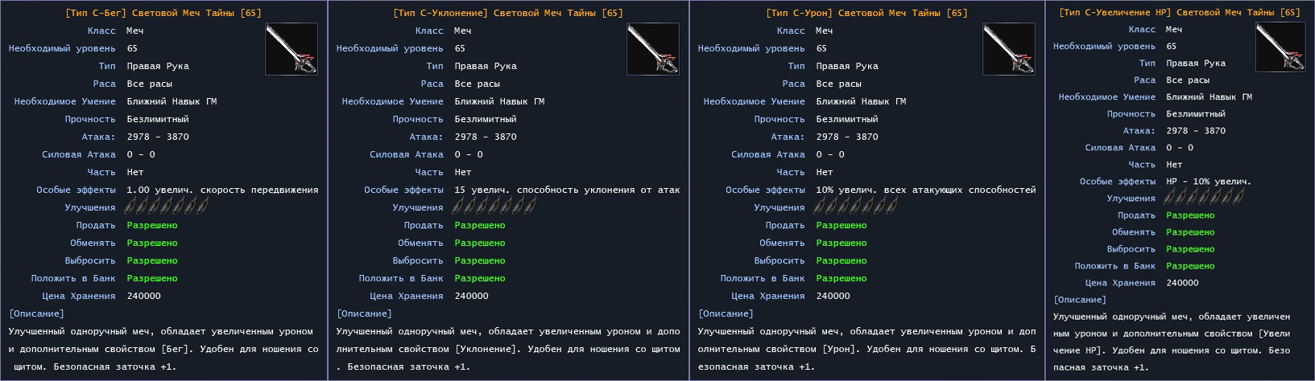Click 'Все расы' race value in Уклонение tooltip
This screenshot has height=381, width=1315.
coord(478,84)
